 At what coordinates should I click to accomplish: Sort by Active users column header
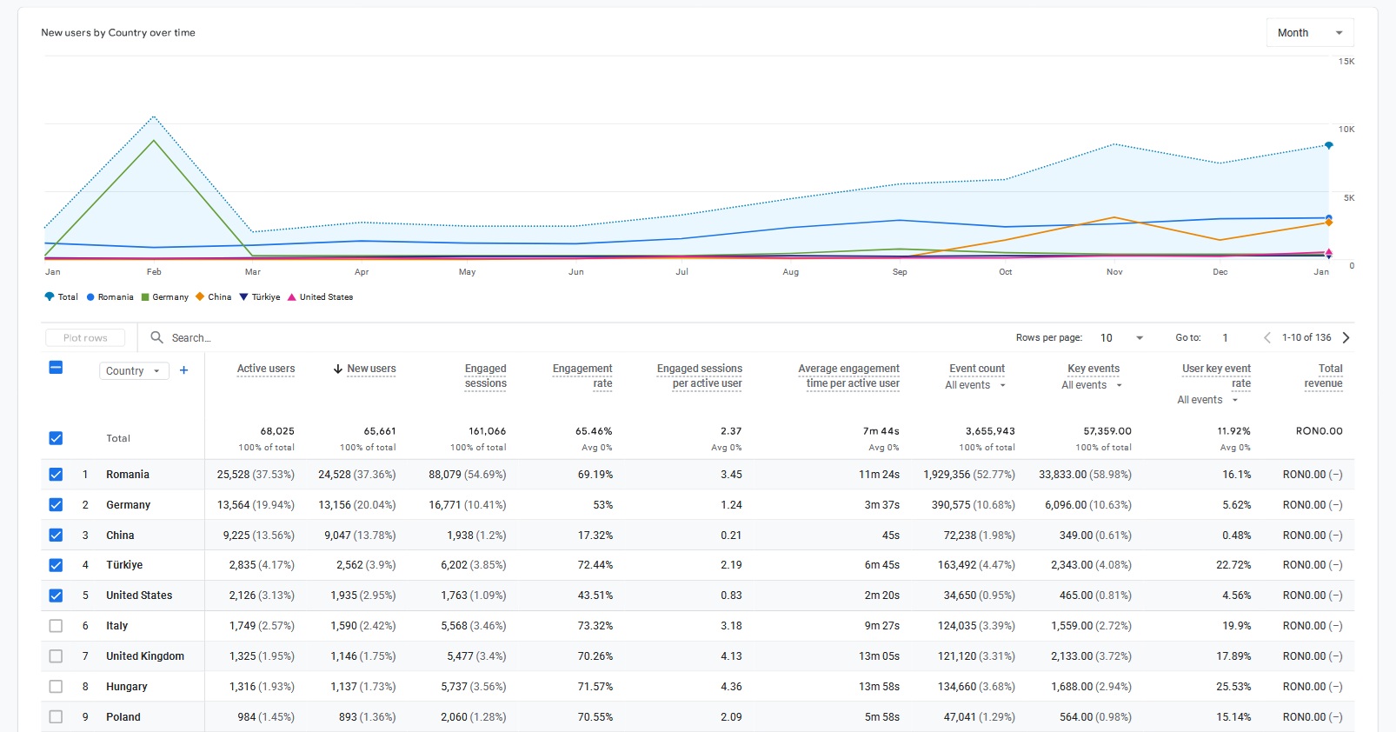point(266,369)
